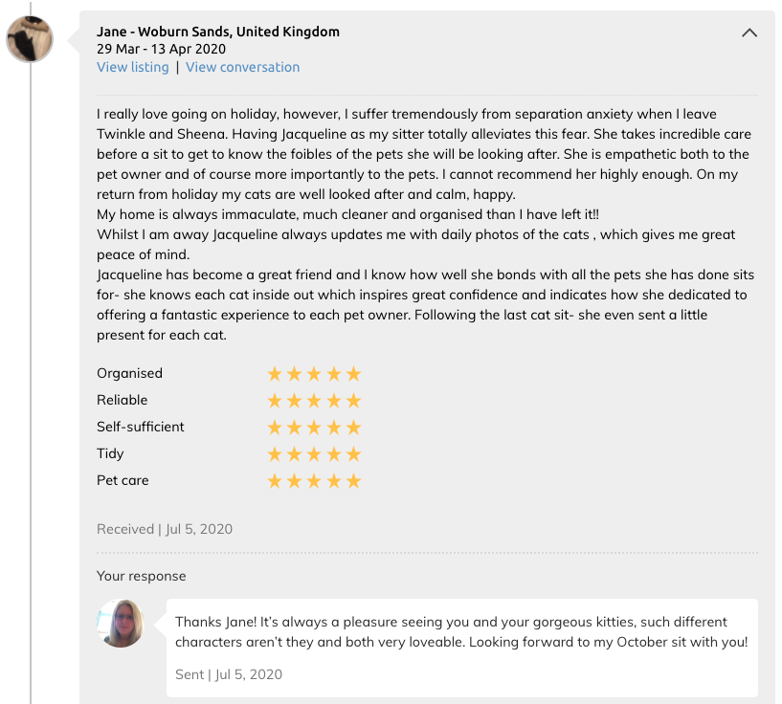782x704 pixels.
Task: Open the View conversation link
Action: pyautogui.click(x=243, y=67)
